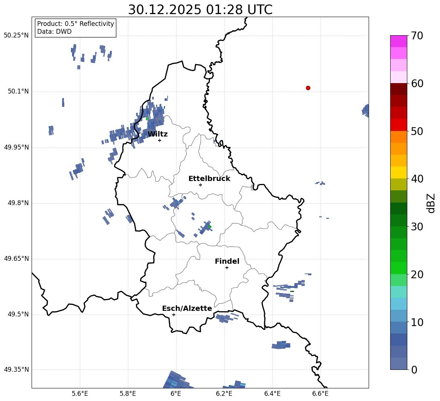The height and width of the screenshot is (401, 440).
Task: Click the 50.1°N latitude label
Action: (x=18, y=92)
